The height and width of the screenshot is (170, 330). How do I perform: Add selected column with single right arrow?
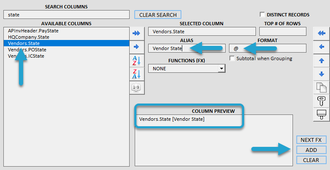pyautogui.click(x=136, y=47)
